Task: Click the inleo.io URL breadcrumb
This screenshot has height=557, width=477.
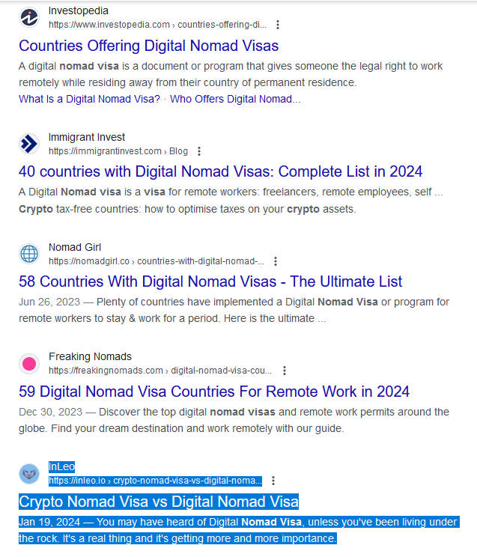Action: tap(155, 481)
